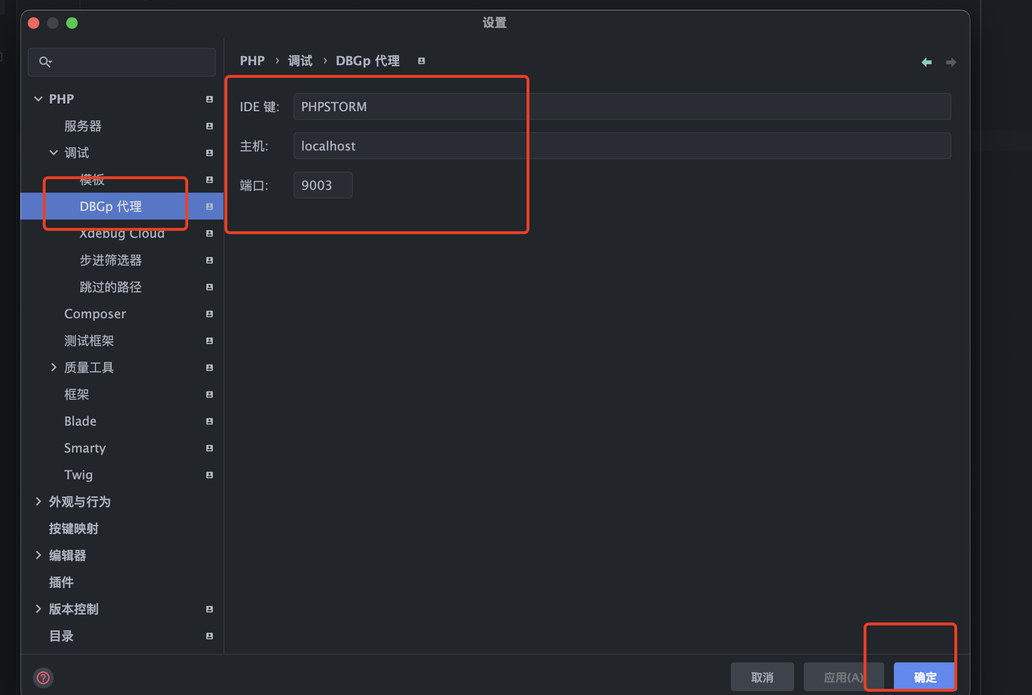Select Xdebug Cloud in settings tree
The height and width of the screenshot is (695, 1032).
(x=122, y=234)
